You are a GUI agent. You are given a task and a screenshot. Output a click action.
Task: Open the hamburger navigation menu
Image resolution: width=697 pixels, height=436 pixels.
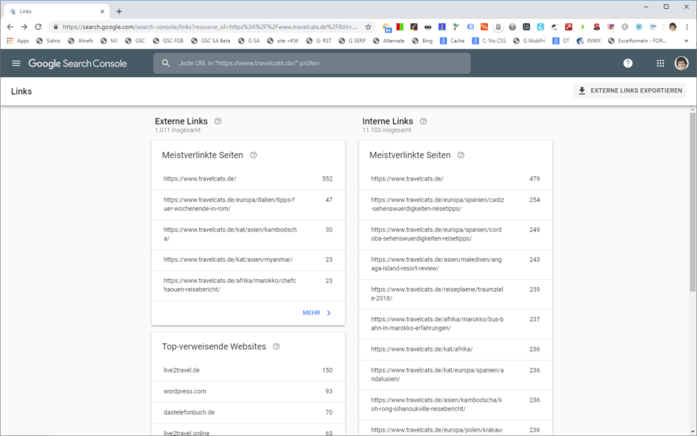[x=16, y=64]
